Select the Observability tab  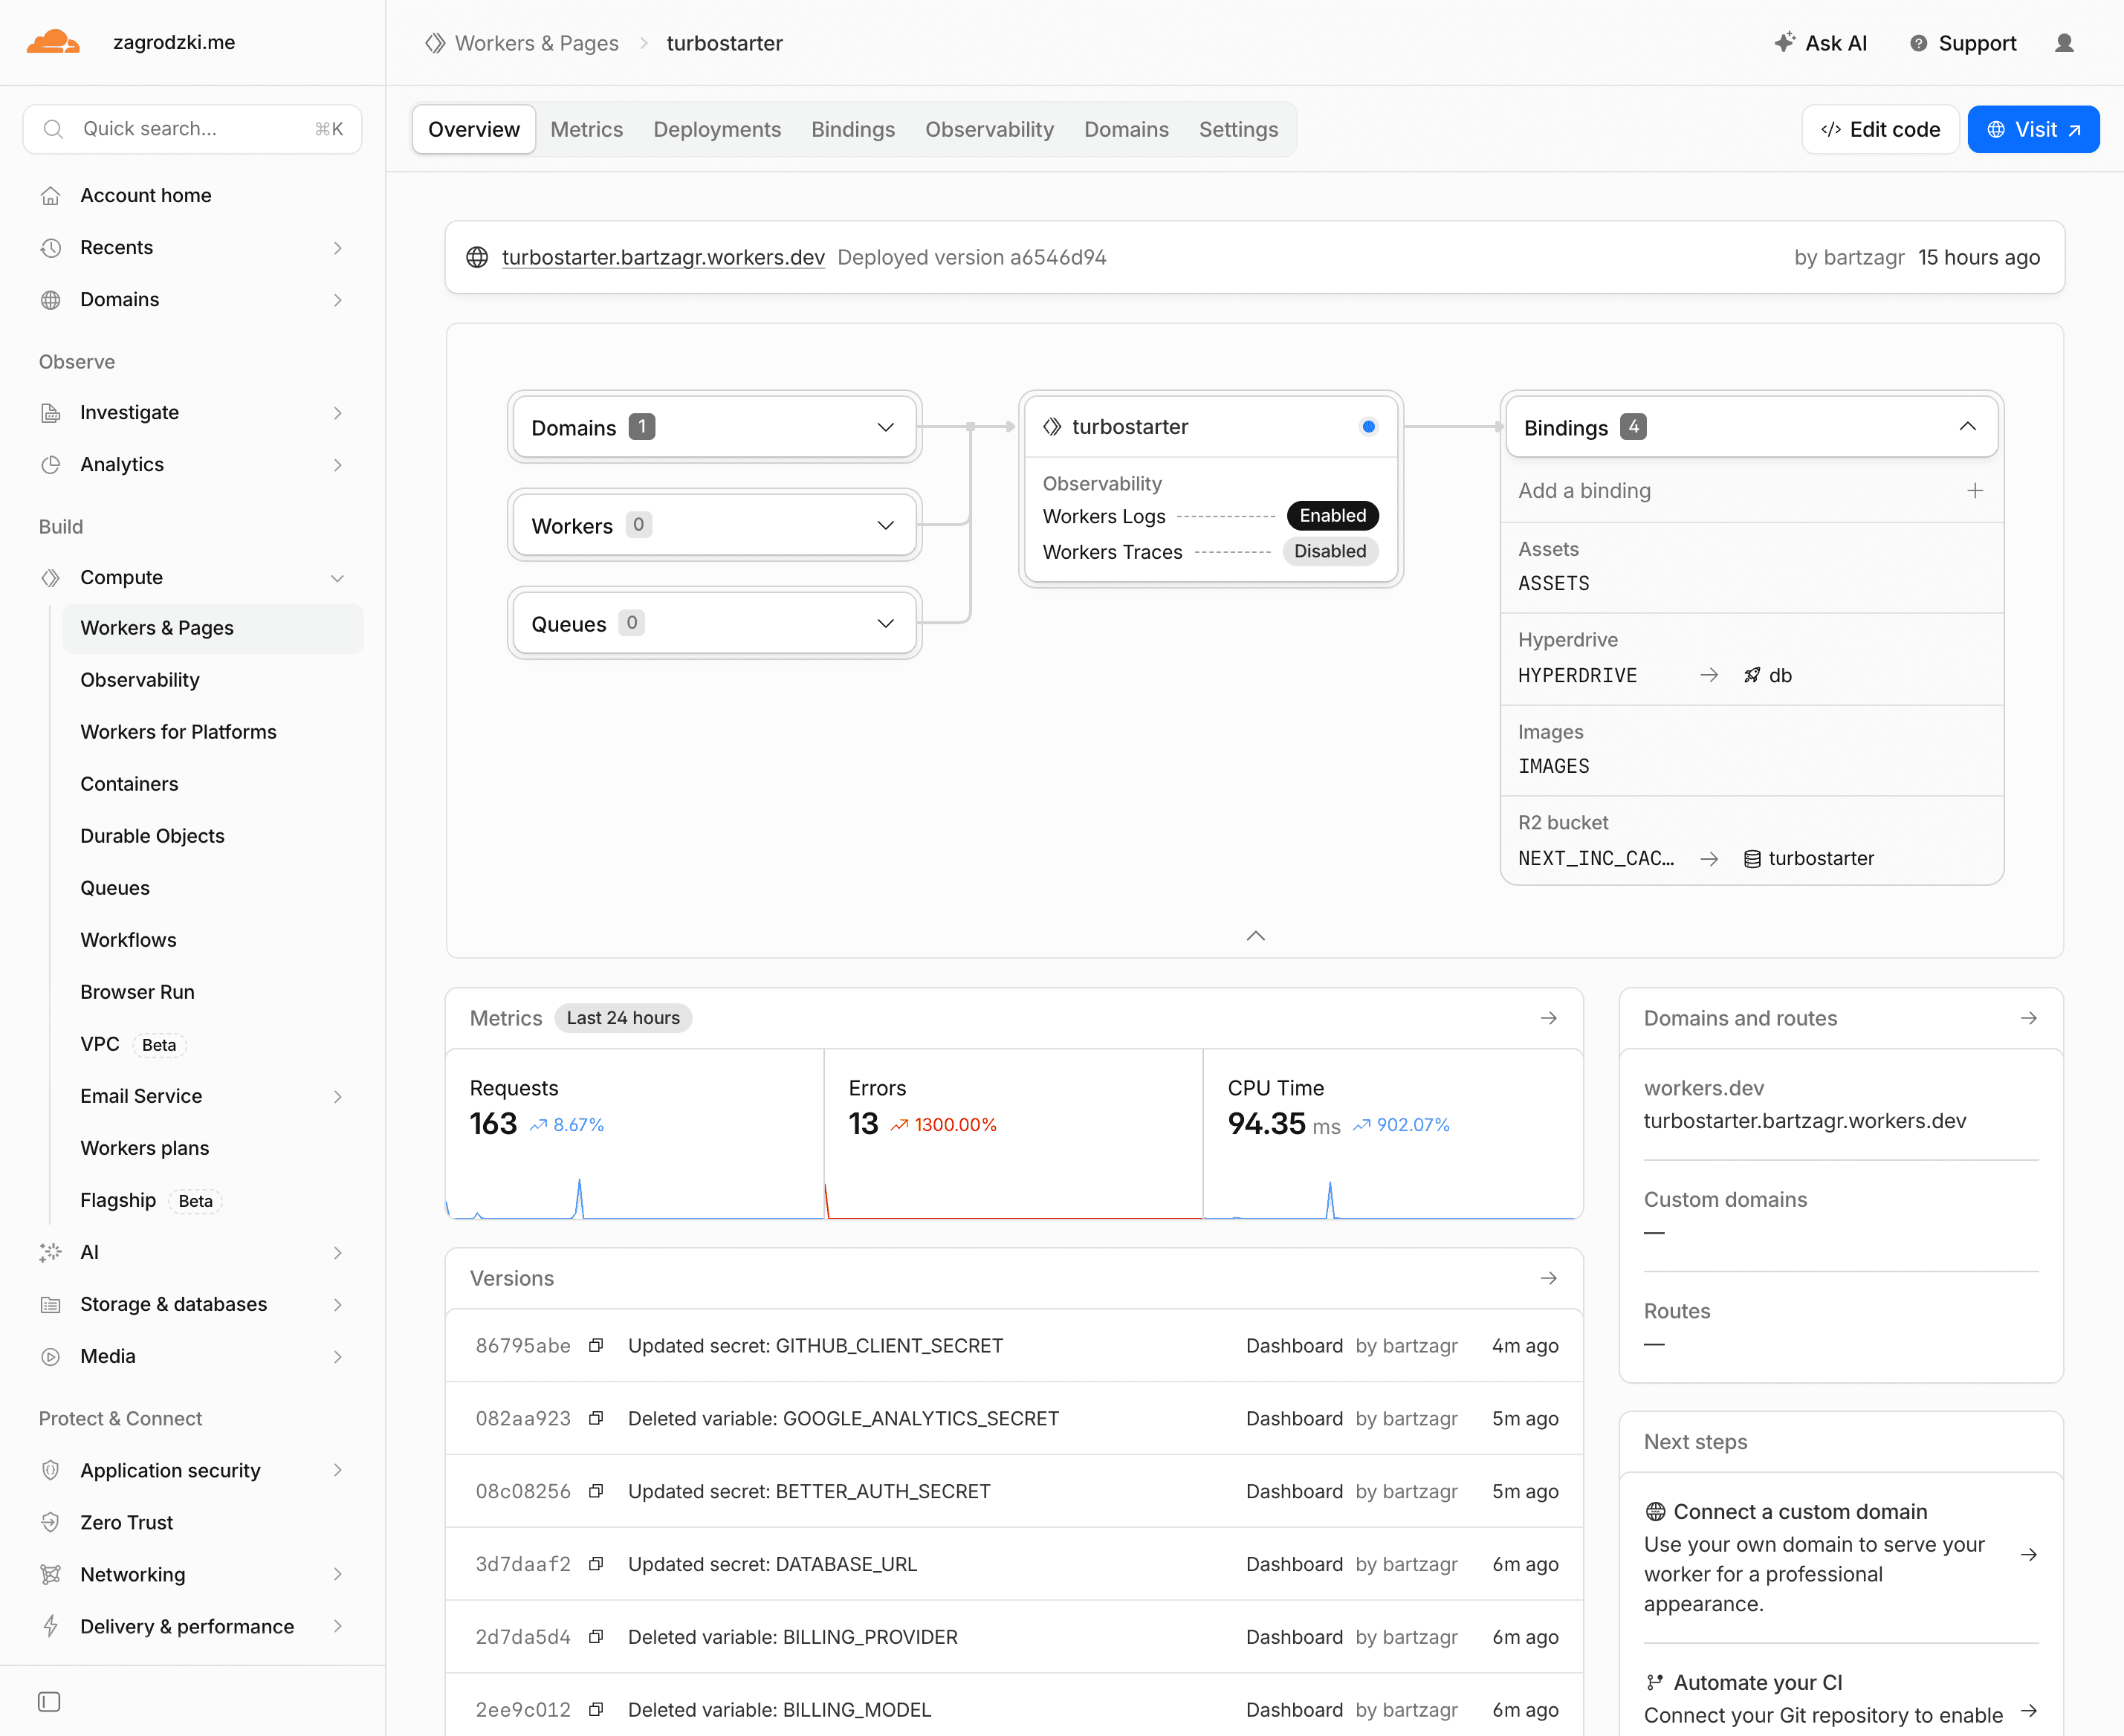tap(989, 129)
